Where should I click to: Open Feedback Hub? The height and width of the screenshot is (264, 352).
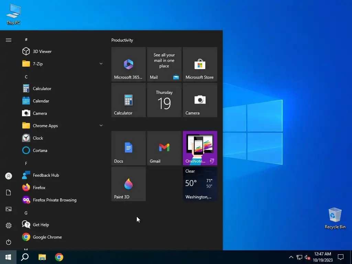(63, 175)
